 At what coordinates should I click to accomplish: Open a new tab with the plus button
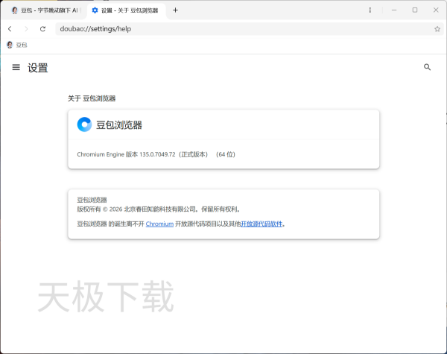175,10
